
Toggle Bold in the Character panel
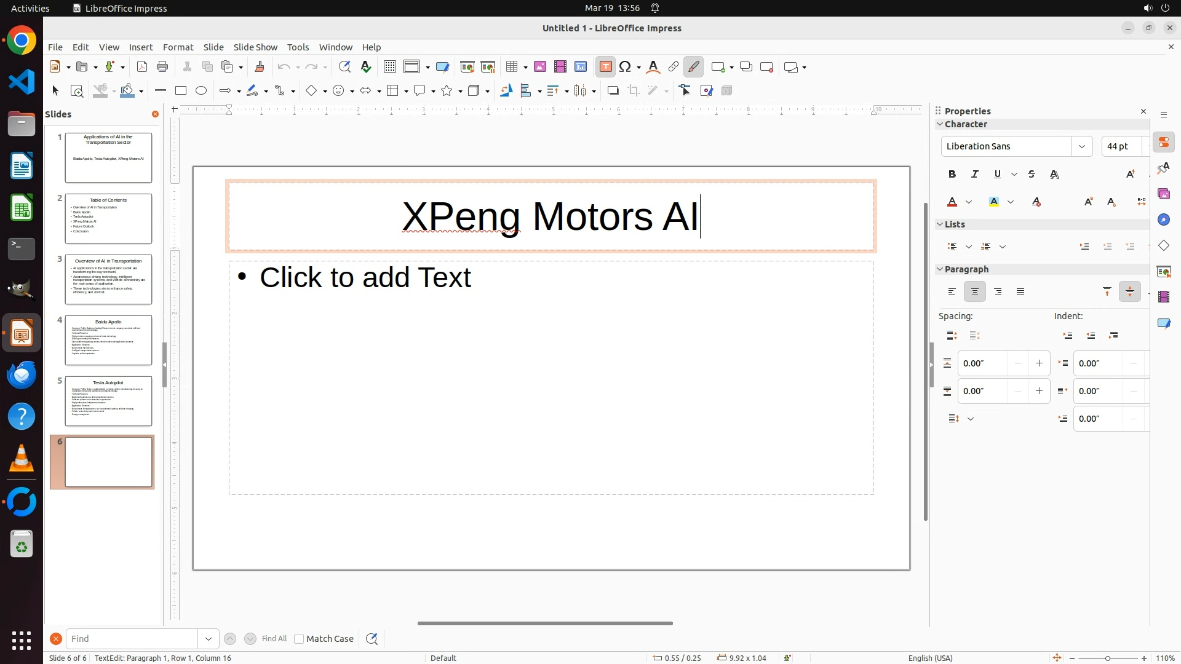pos(952,175)
